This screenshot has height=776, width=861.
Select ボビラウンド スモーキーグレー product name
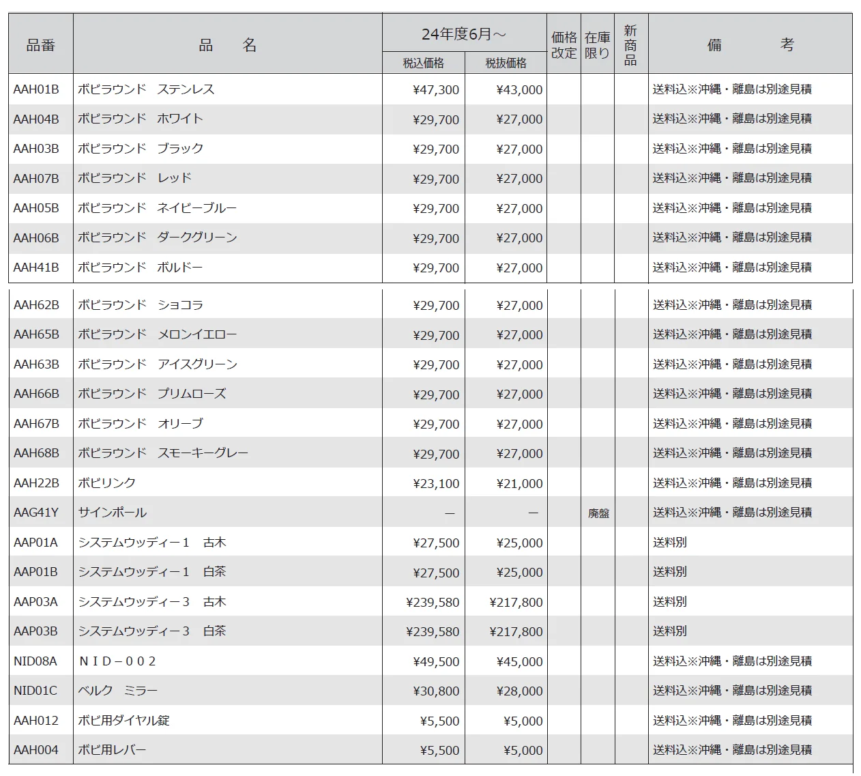(163, 453)
